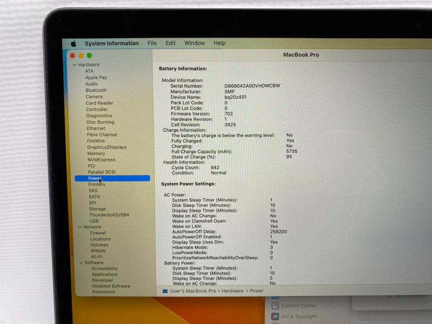Click battery serial number D868042A0DVHDWCBW
Screen dimensions: 432x324
[x=252, y=86]
